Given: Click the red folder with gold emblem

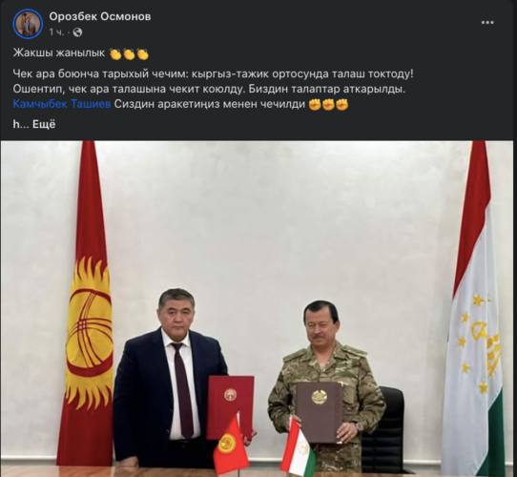Looking at the screenshot, I should click(x=231, y=406).
